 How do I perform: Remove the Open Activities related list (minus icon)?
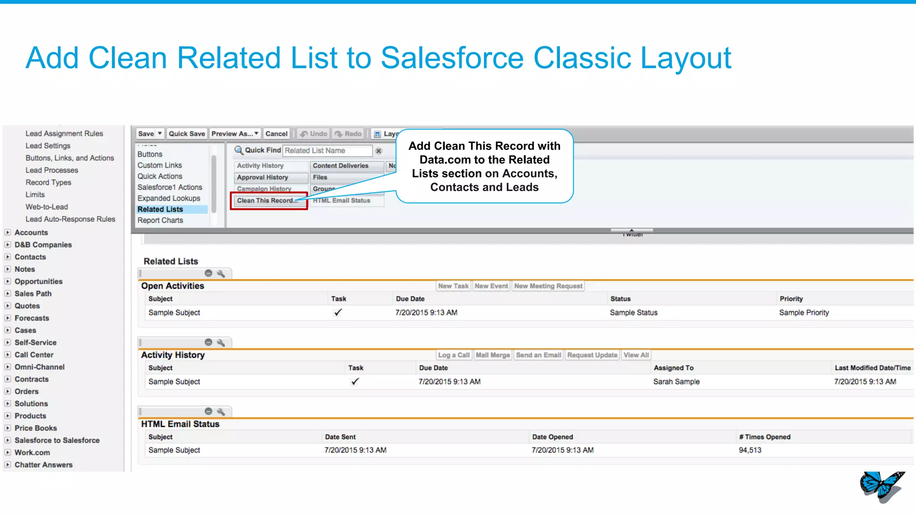click(x=208, y=273)
